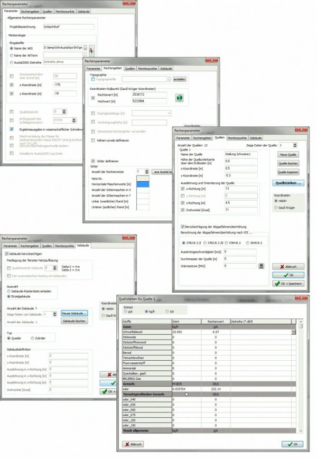Click the browse button next to Topographiefile
The height and width of the screenshot is (459, 317).
click(x=169, y=79)
